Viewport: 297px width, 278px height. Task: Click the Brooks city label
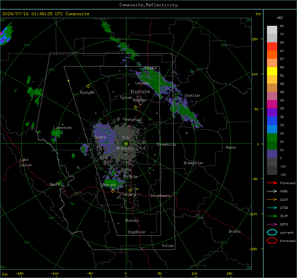coord(235,231)
